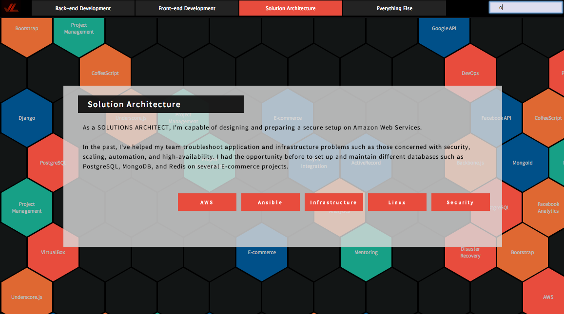Click the AWS skill button
Screen dimensions: 564x314
[x=207, y=202]
